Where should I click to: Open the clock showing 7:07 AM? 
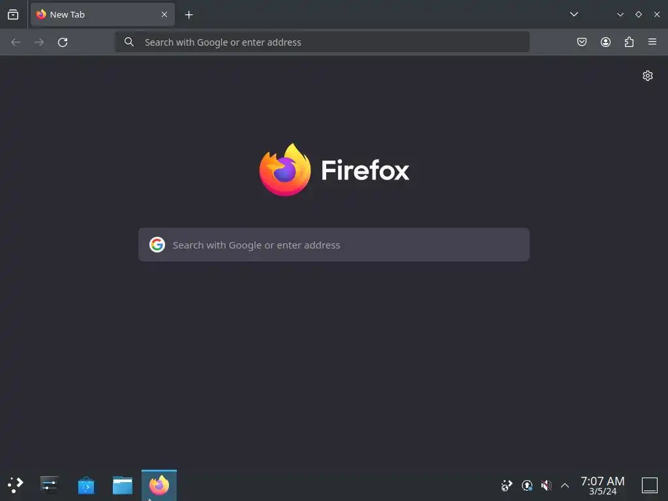pyautogui.click(x=602, y=485)
